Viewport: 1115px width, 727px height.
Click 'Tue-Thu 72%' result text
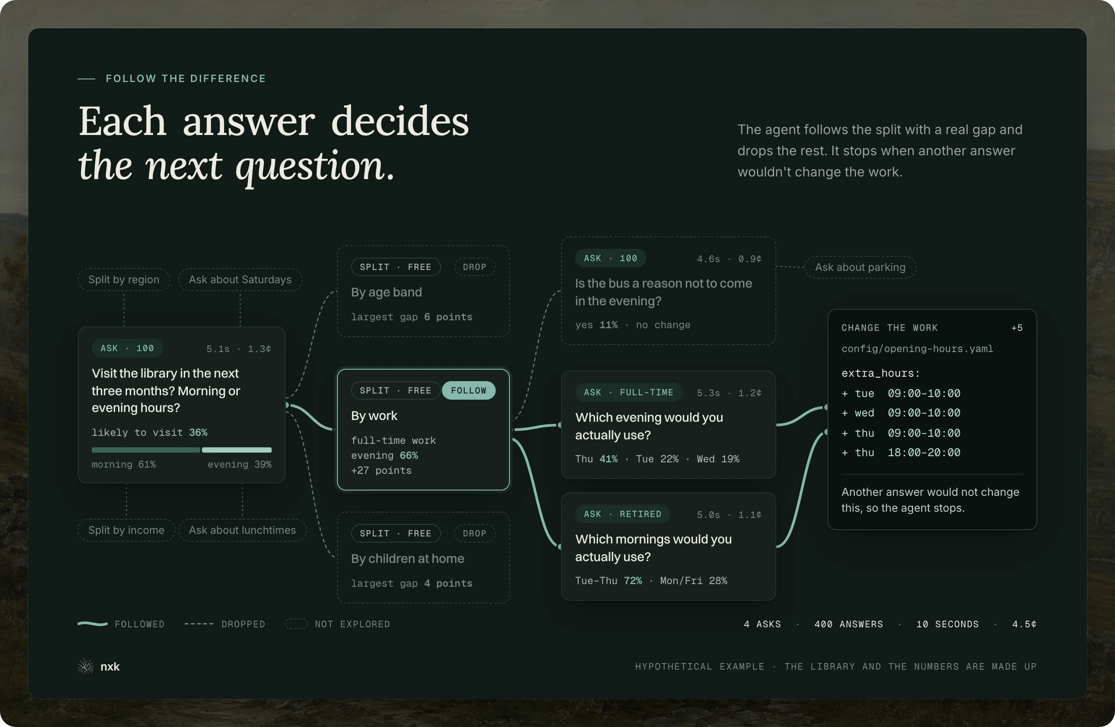(609, 581)
